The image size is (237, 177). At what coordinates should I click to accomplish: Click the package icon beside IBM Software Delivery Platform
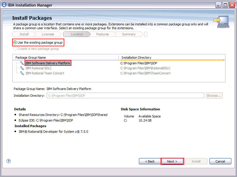(21, 63)
